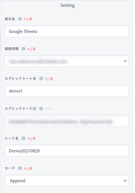This screenshot has width=135, height=193.
Task: Click the chevron arrow in the 接続情報 field
Action: [125, 61]
